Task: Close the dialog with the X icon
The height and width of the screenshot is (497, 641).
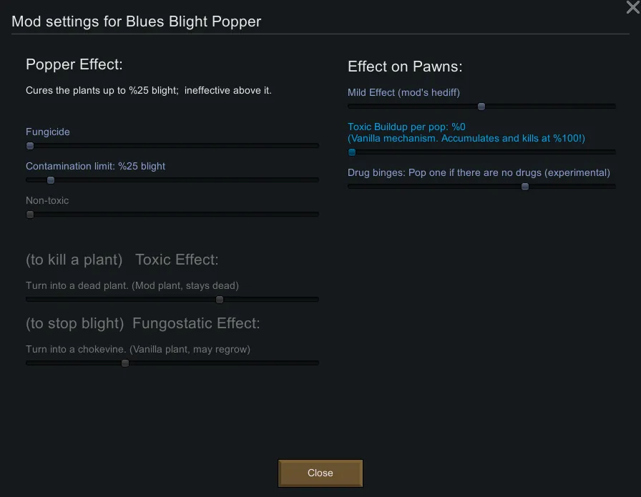Action: pyautogui.click(x=632, y=8)
